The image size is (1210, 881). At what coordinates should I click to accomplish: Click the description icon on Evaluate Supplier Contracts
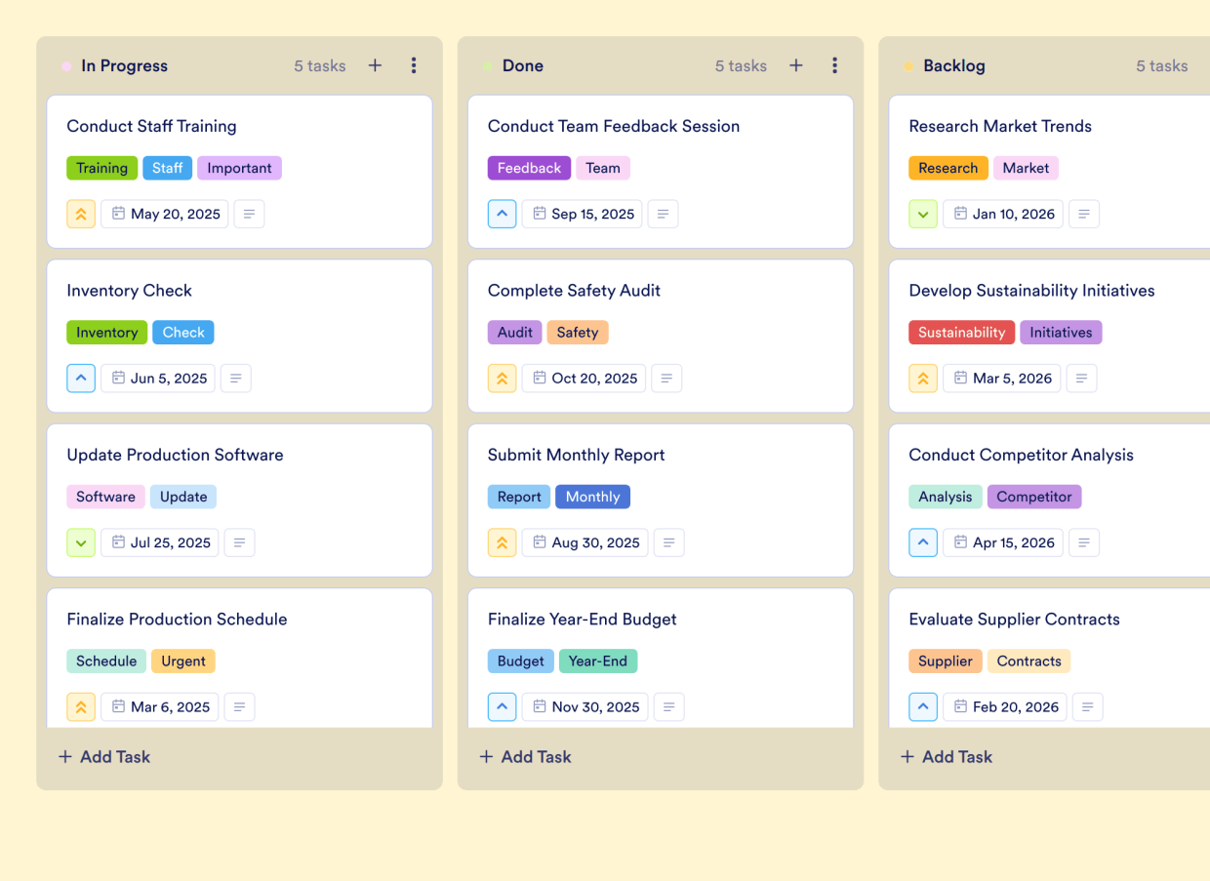(1087, 706)
